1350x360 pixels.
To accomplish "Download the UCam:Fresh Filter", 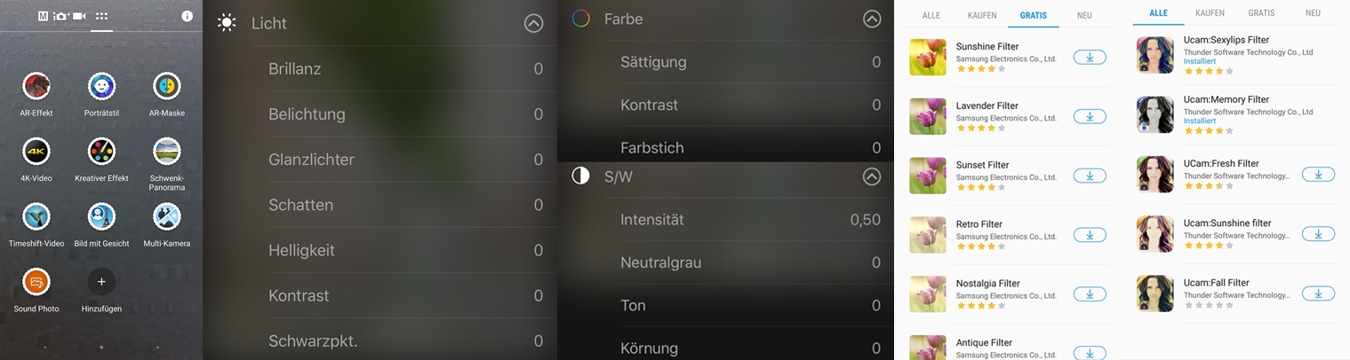I will click(x=1318, y=175).
